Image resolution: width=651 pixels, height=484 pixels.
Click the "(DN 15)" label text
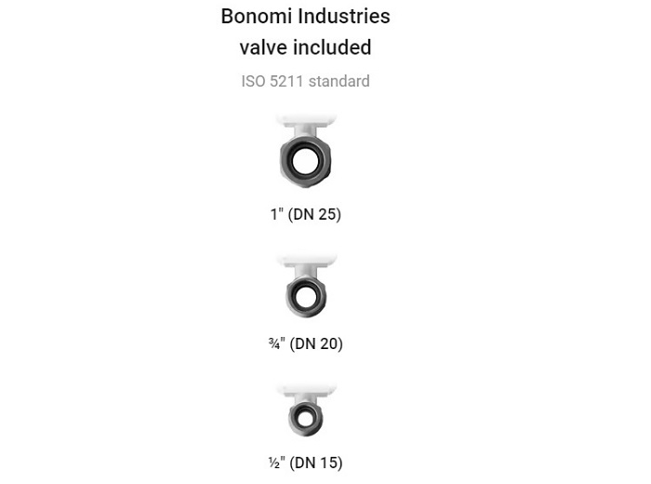[315, 462]
